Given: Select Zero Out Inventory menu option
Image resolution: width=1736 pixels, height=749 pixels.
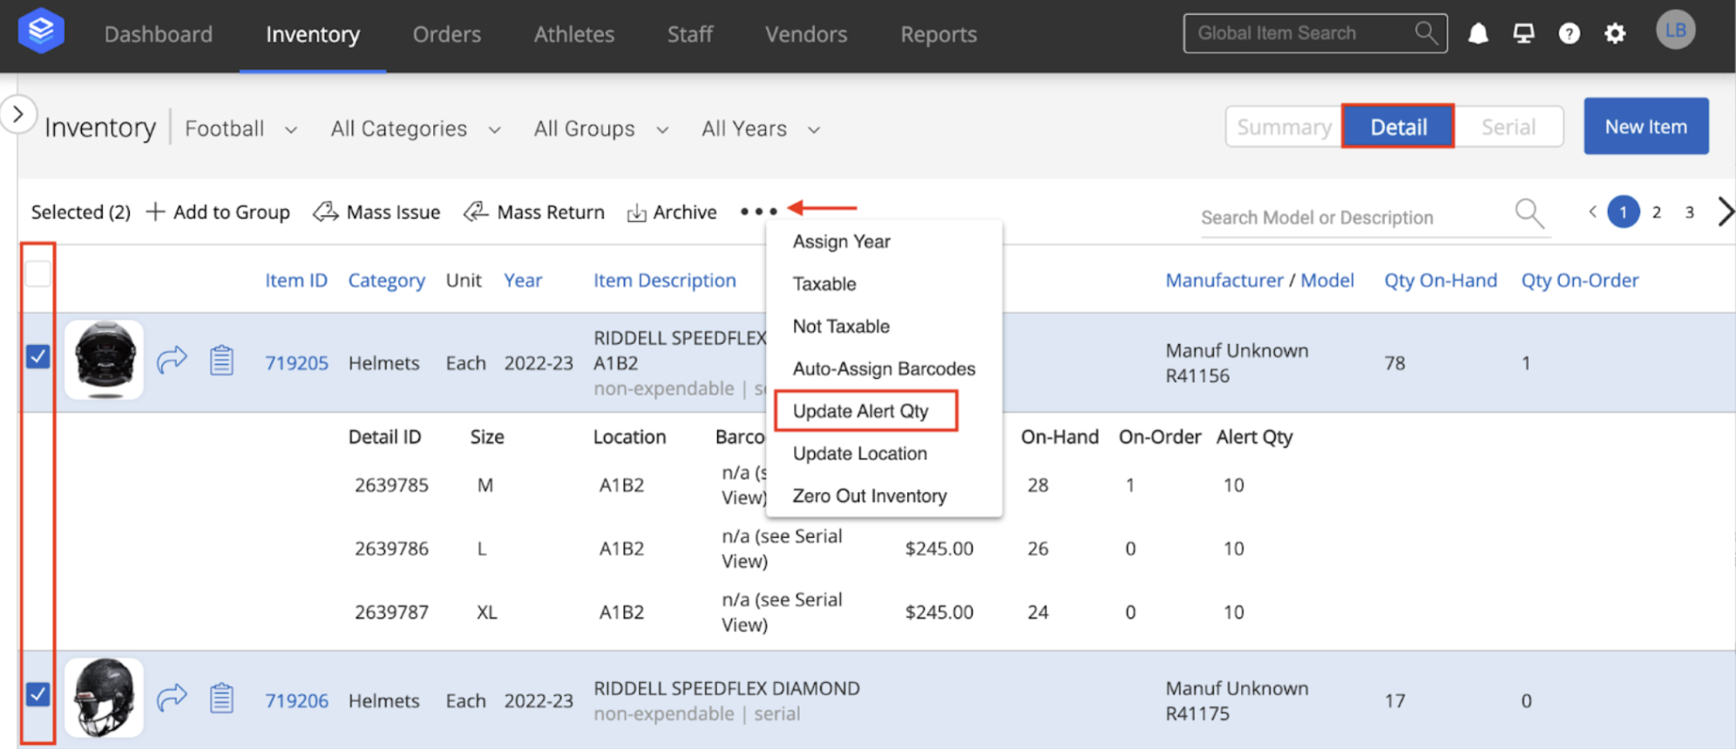Looking at the screenshot, I should point(869,496).
